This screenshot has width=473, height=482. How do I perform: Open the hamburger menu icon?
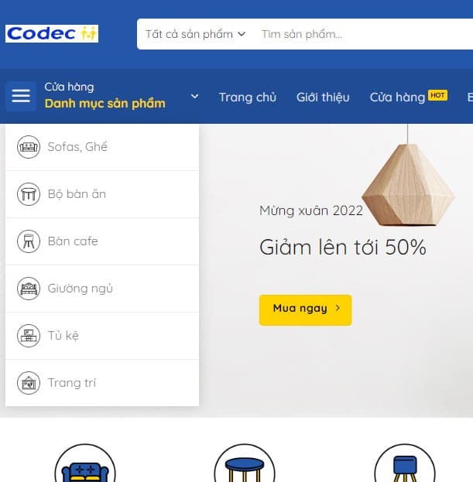pyautogui.click(x=21, y=96)
